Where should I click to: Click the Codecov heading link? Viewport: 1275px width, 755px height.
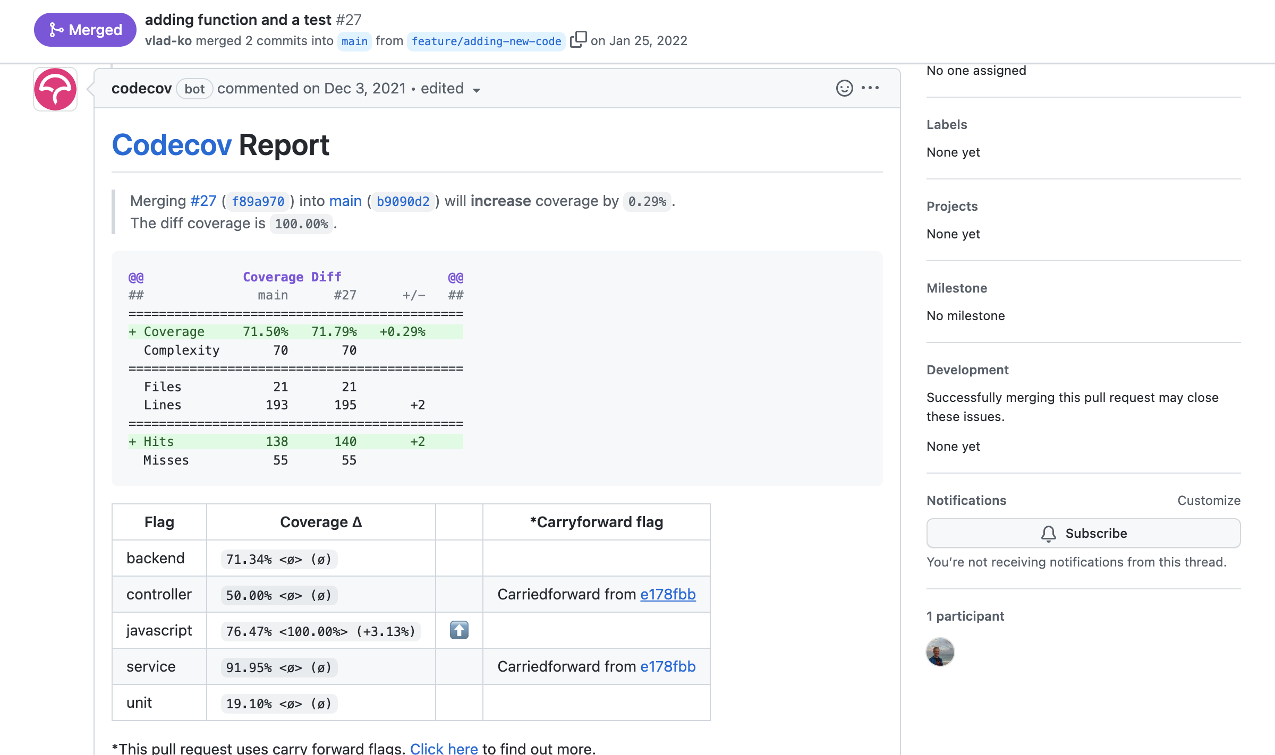pyautogui.click(x=171, y=144)
